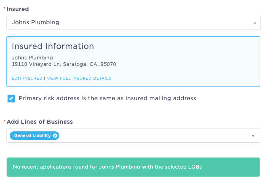Viewport: 275px width, 192px height.
Task: Click the Primary risk address checkbox label text
Action: [x=107, y=98]
